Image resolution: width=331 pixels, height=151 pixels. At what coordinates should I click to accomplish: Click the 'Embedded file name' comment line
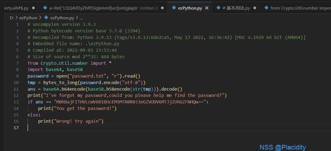coord(73,44)
